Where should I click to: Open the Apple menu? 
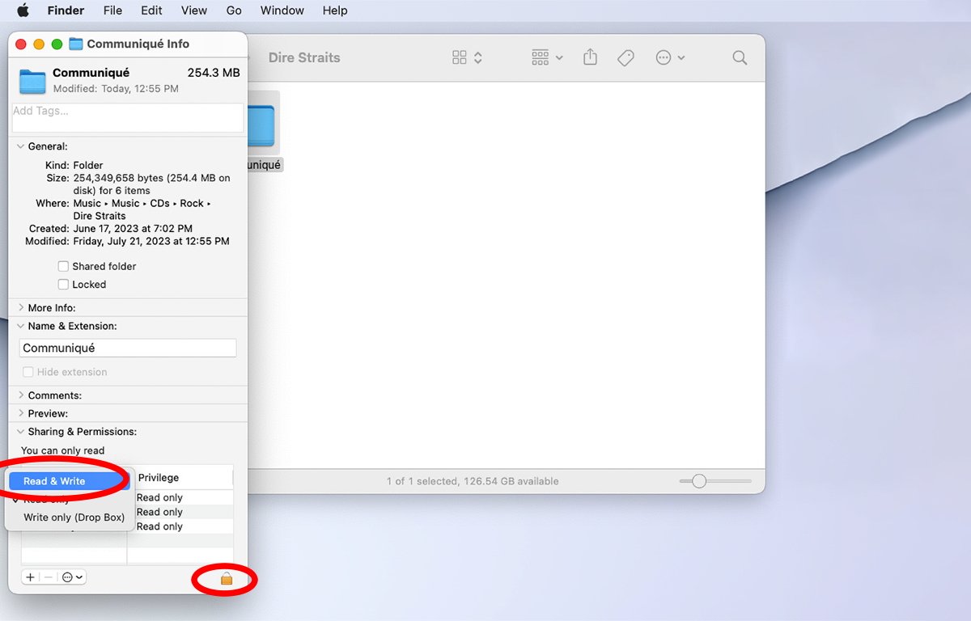23,11
